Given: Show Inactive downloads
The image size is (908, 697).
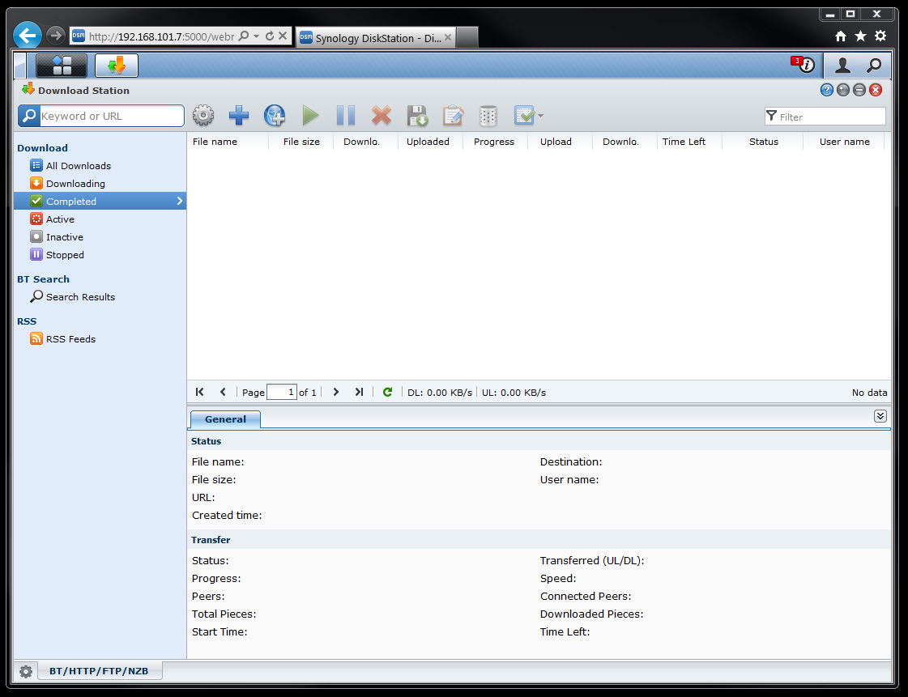Looking at the screenshot, I should [x=100, y=236].
